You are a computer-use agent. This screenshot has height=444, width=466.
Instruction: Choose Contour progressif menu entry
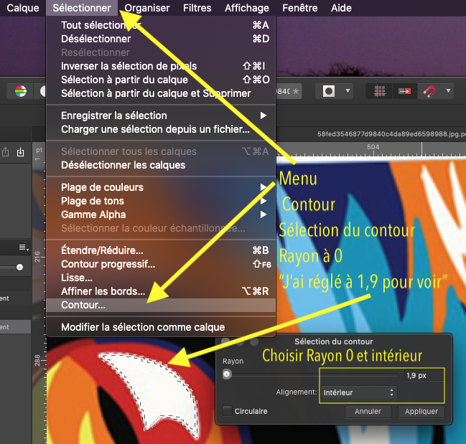(x=161, y=264)
